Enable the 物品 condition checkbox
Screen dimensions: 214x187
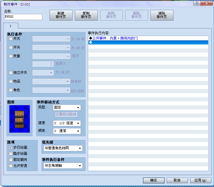[x=10, y=81]
